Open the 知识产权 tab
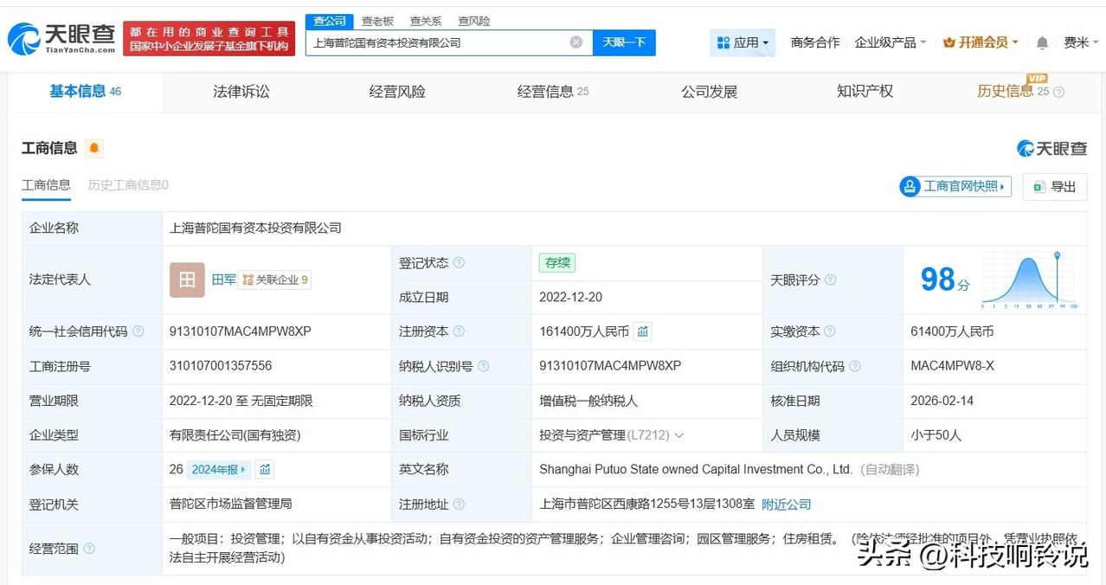This screenshot has height=585, width=1106. [865, 91]
